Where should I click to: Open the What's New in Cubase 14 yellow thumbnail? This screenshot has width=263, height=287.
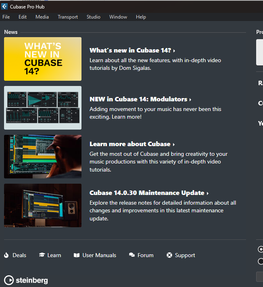(x=43, y=59)
